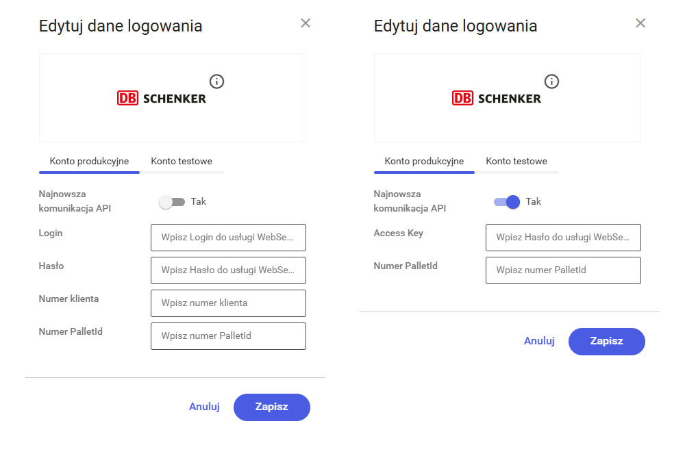Switch to Konto testowe tab in left dialog

pos(181,161)
